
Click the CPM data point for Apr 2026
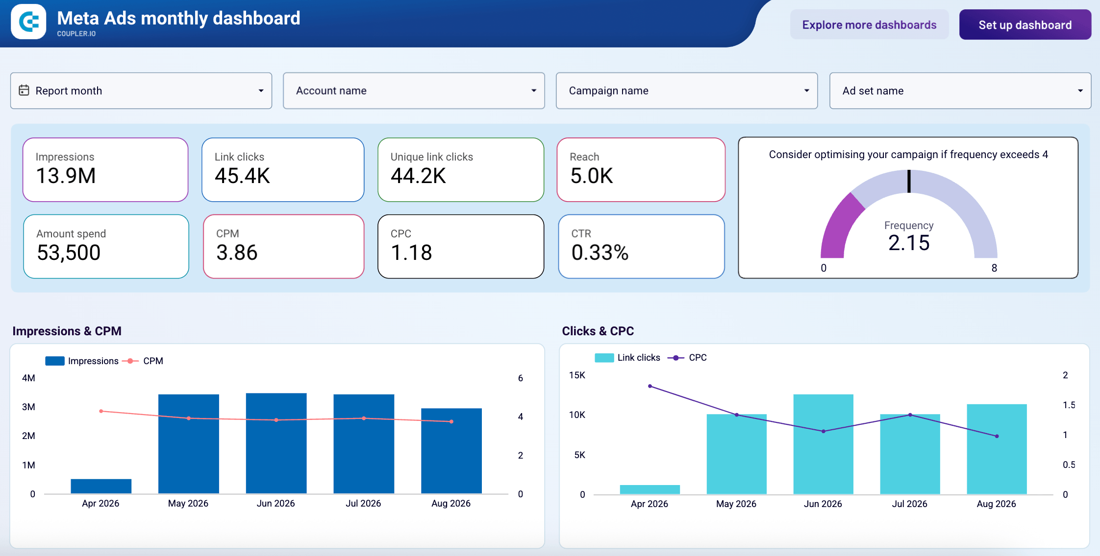101,411
